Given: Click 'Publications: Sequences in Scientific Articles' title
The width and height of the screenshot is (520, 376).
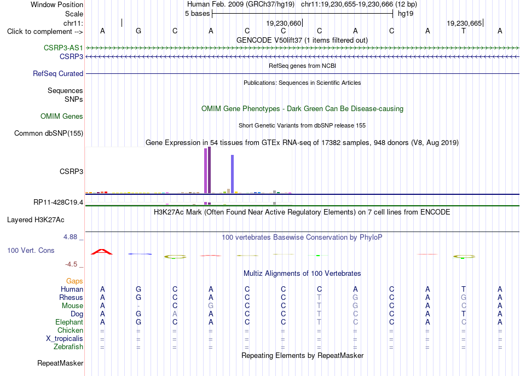Looking at the screenshot, I should tap(302, 83).
